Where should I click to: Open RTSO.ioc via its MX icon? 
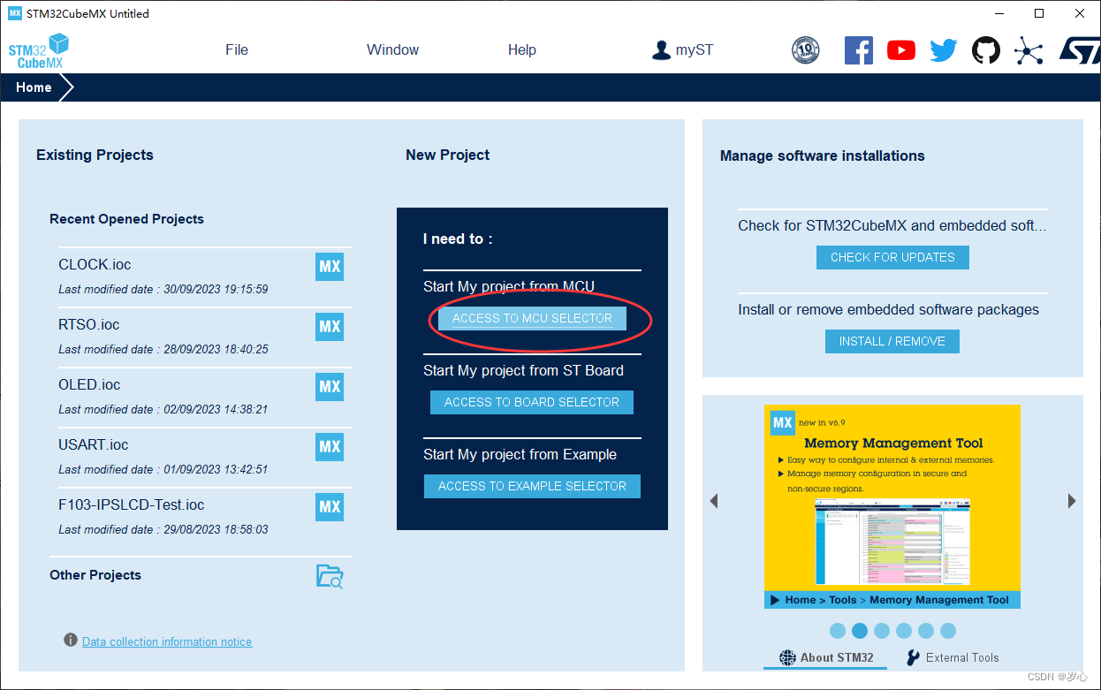click(x=330, y=327)
